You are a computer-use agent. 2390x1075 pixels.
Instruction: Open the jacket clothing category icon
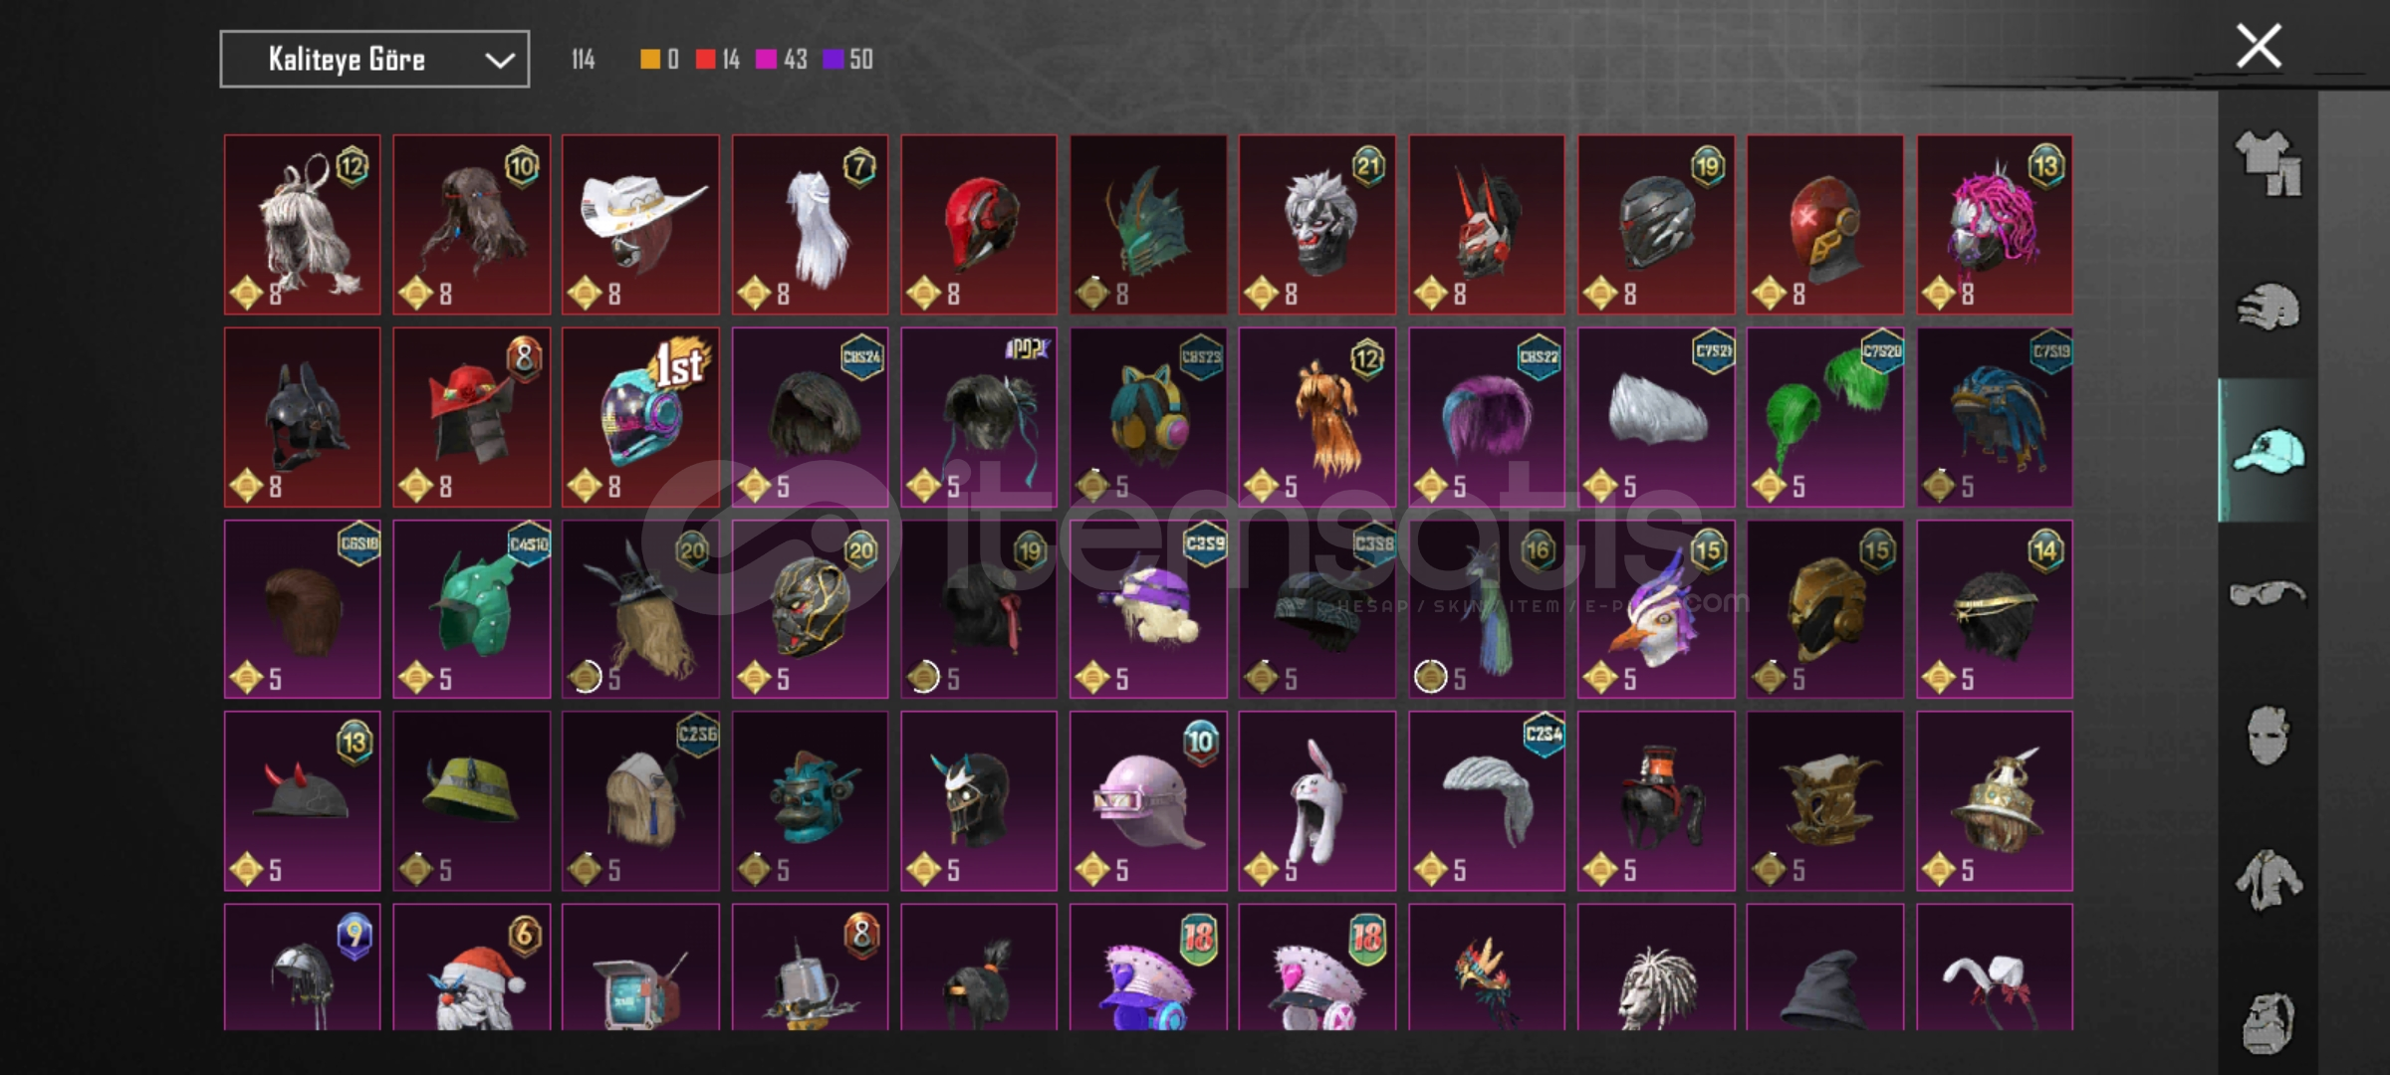pos(2268,879)
